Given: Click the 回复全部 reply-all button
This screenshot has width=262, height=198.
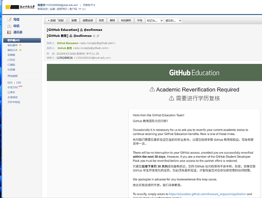Looking at the screenshot, I should click(88, 21).
